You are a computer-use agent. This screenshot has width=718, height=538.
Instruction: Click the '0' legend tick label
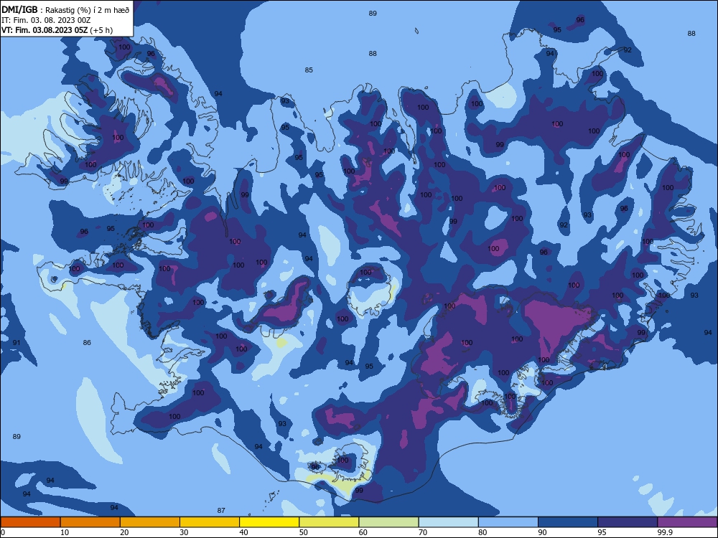coord(3,532)
